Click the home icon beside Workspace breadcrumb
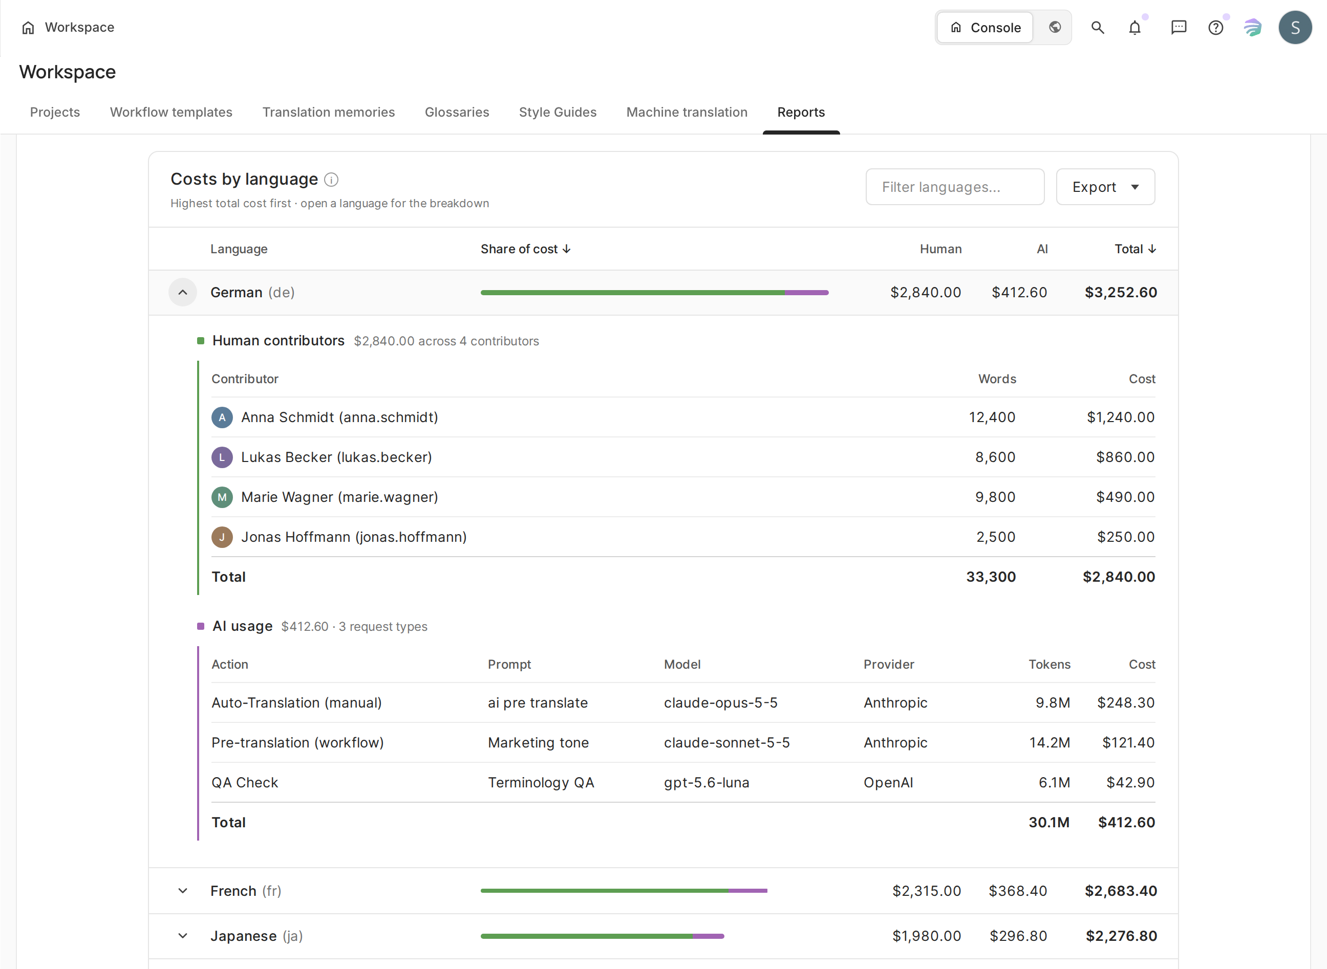 pyautogui.click(x=28, y=28)
